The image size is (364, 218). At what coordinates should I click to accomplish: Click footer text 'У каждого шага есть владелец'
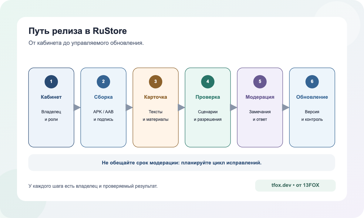pyautogui.click(x=93, y=186)
